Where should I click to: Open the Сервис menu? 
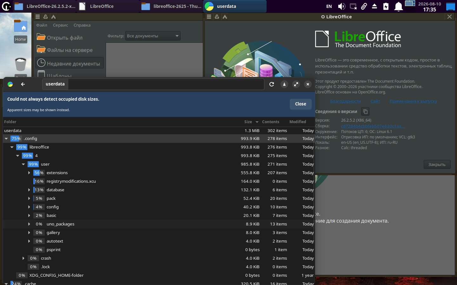(60, 25)
